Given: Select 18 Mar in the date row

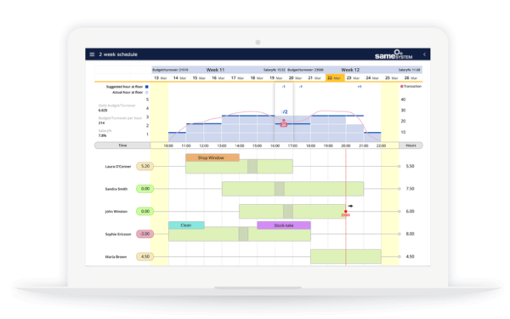Looking at the screenshot, I should (x=257, y=78).
